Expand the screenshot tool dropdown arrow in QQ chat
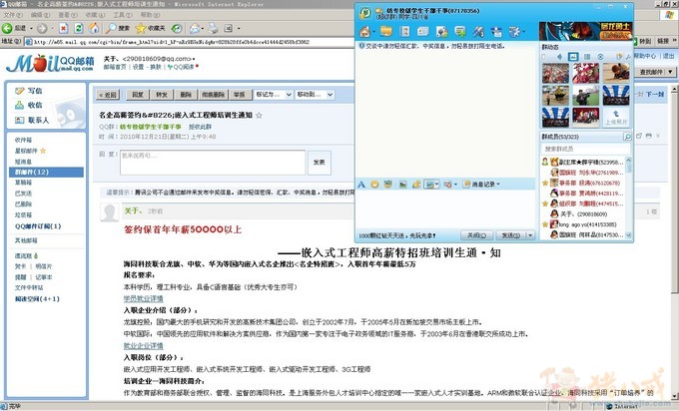This screenshot has height=411, width=679. tap(436, 185)
